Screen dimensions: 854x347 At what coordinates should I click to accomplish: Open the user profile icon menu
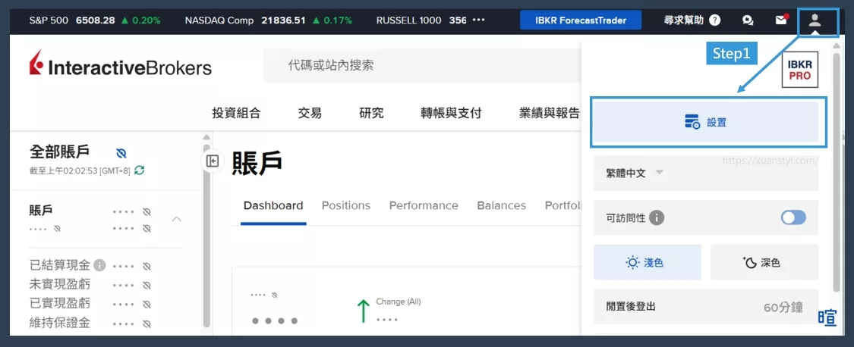click(815, 20)
